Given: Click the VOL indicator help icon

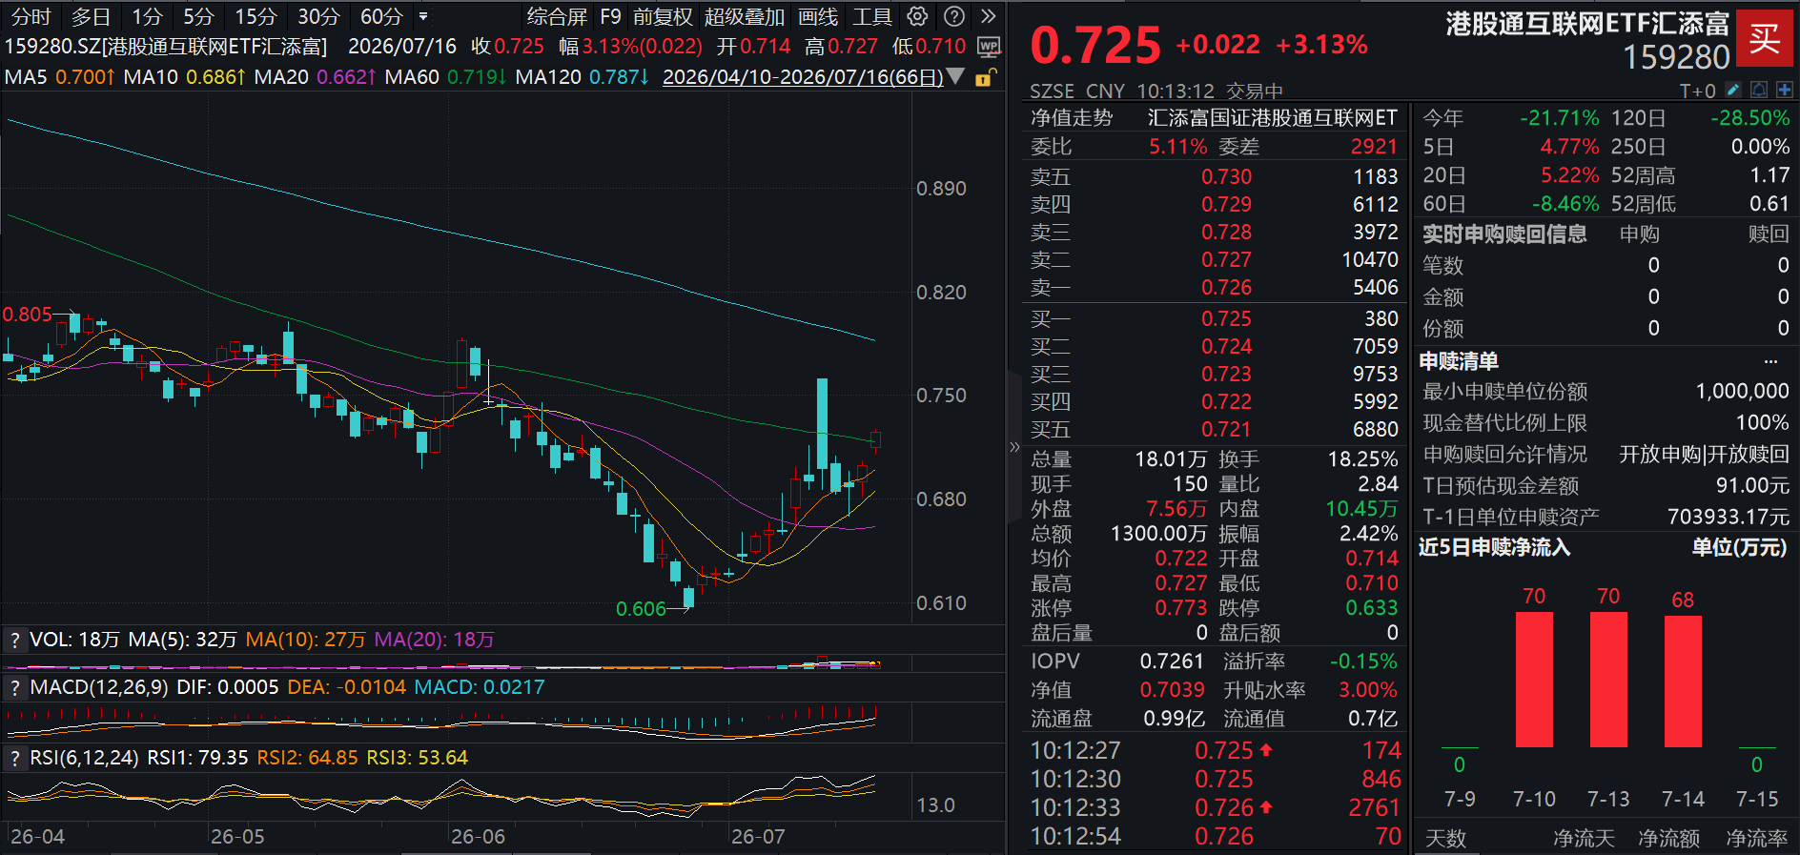Looking at the screenshot, I should click(x=15, y=640).
